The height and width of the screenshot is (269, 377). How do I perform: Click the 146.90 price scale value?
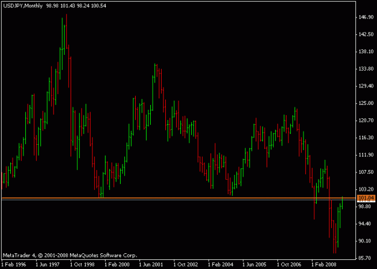tap(366, 17)
